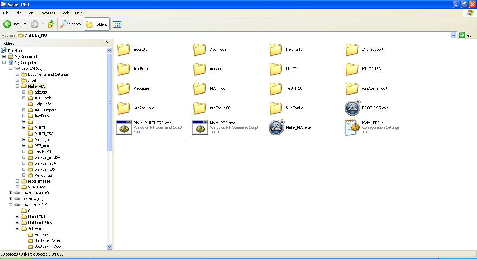
Task: Select the win7pe_ia64 folder icon in file pane
Action: [124, 108]
